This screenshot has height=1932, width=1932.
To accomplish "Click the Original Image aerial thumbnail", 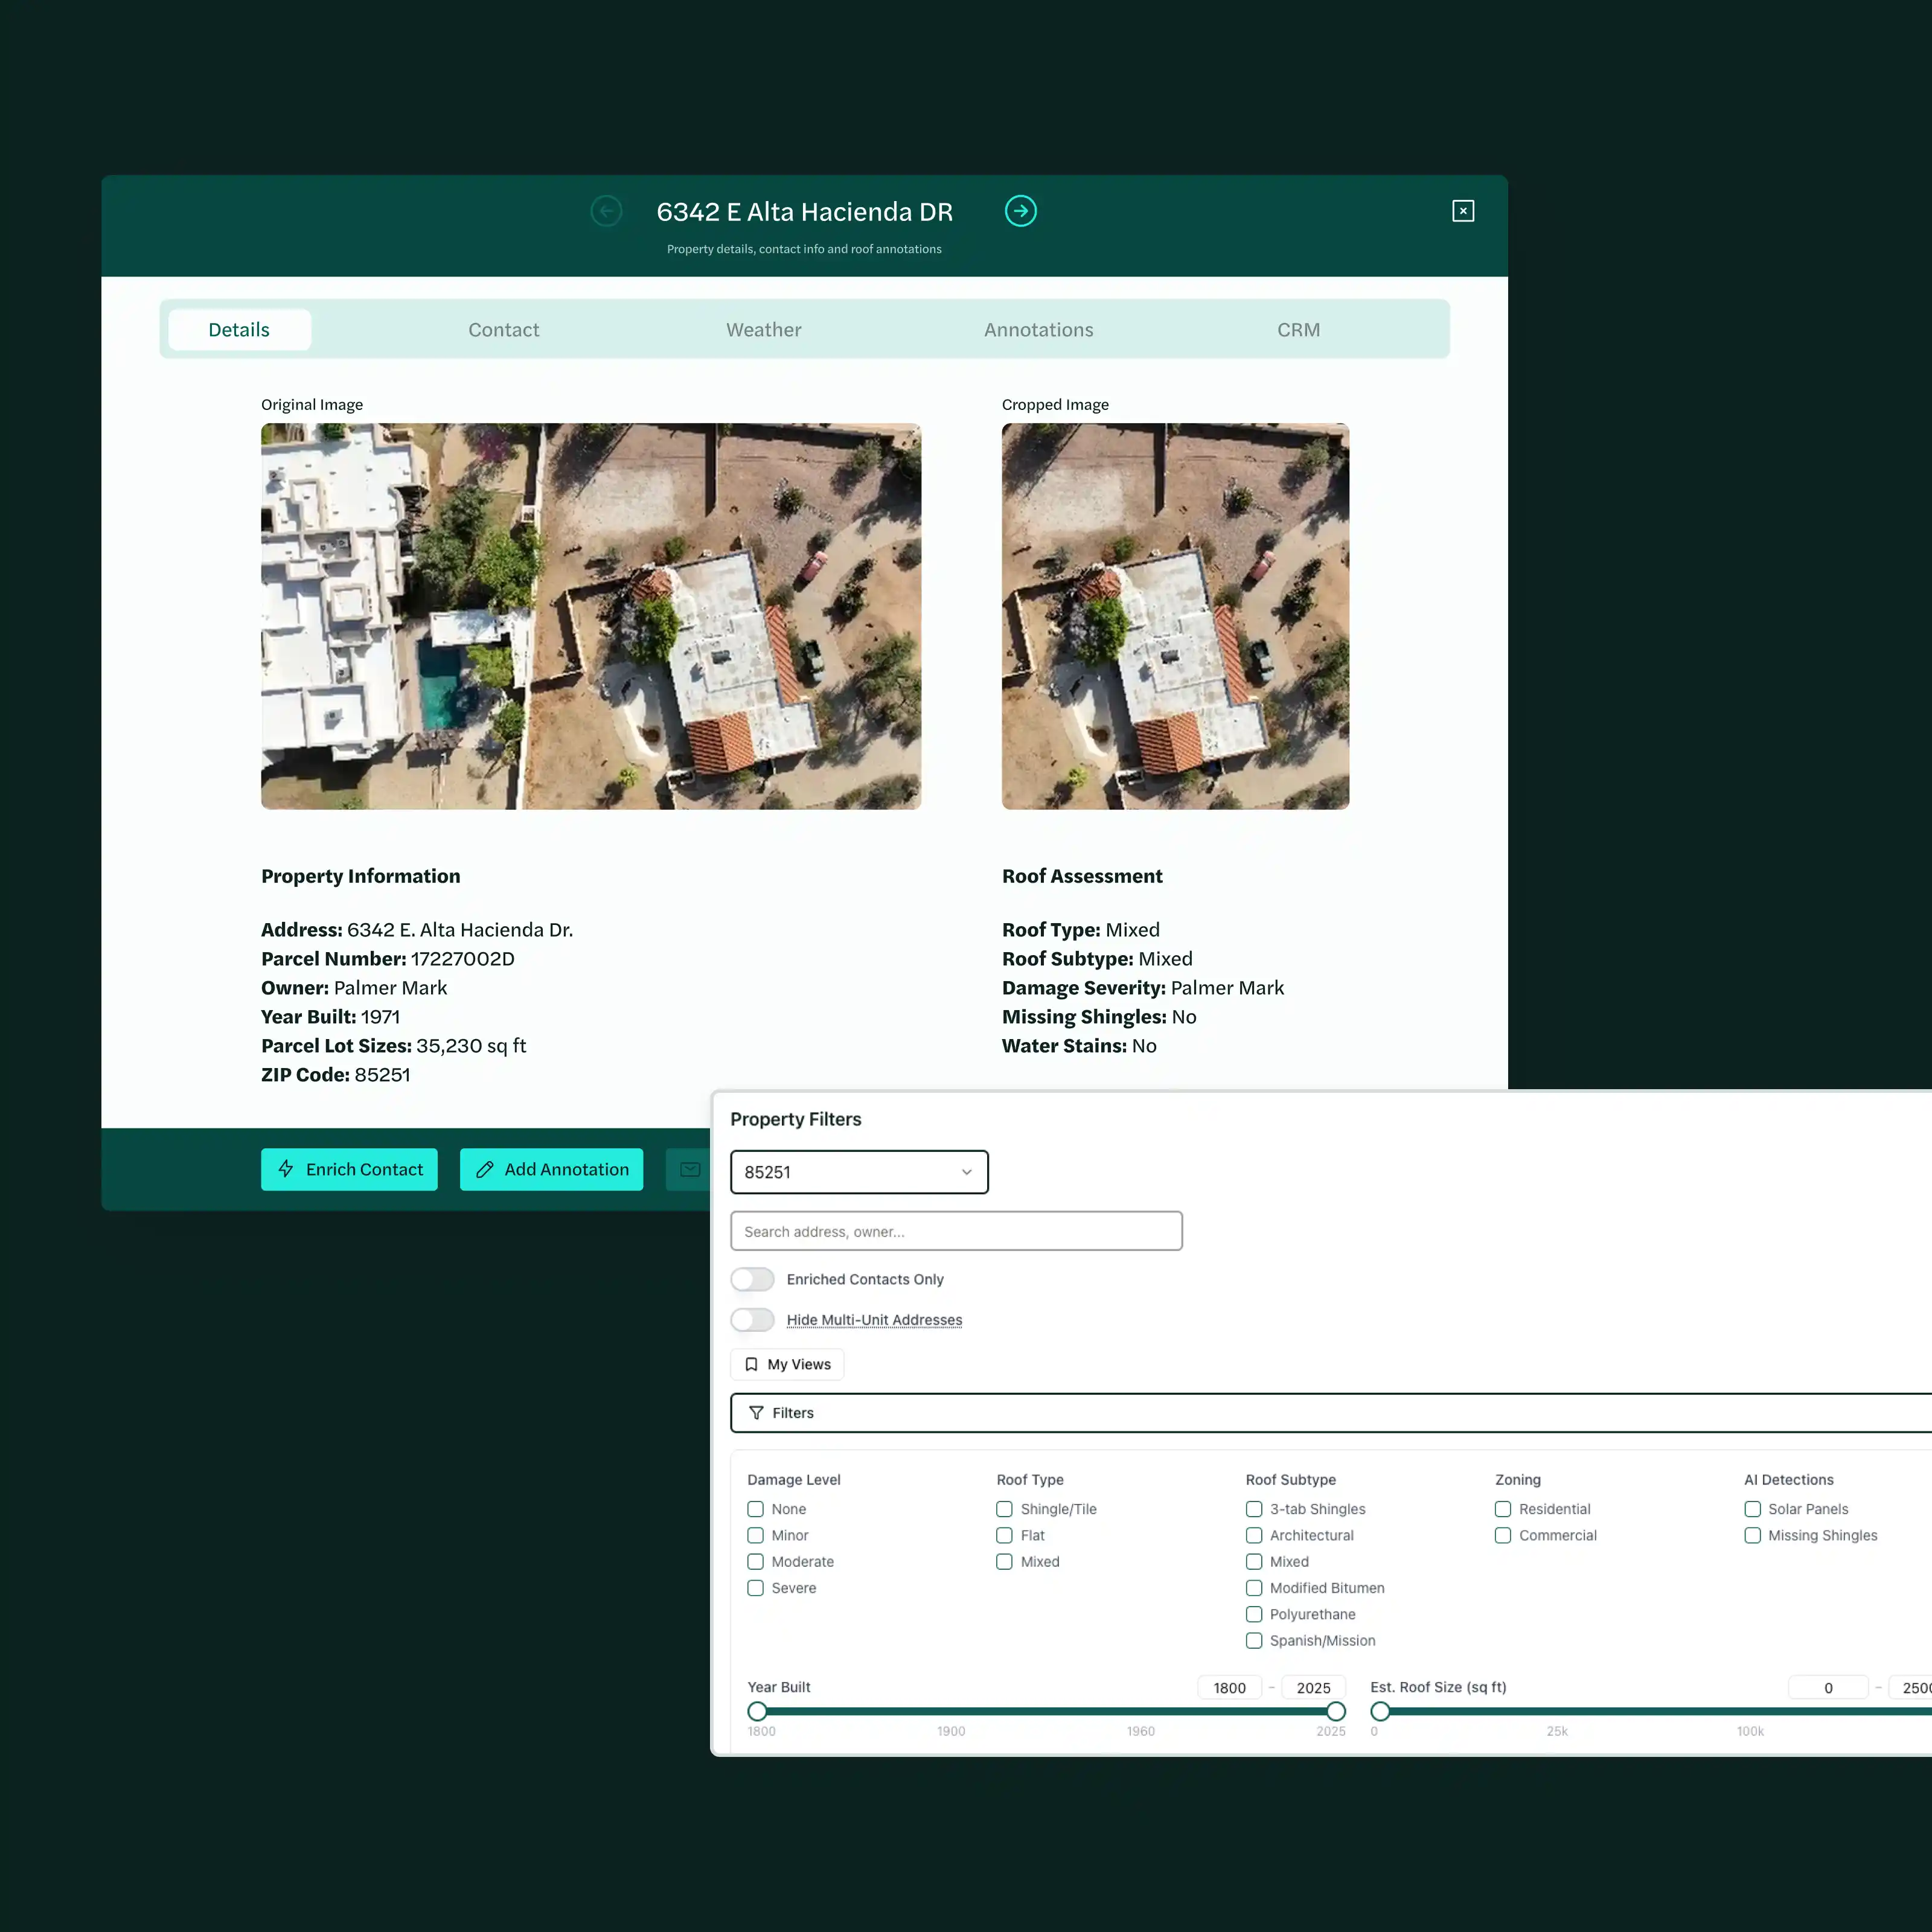I will [x=591, y=616].
